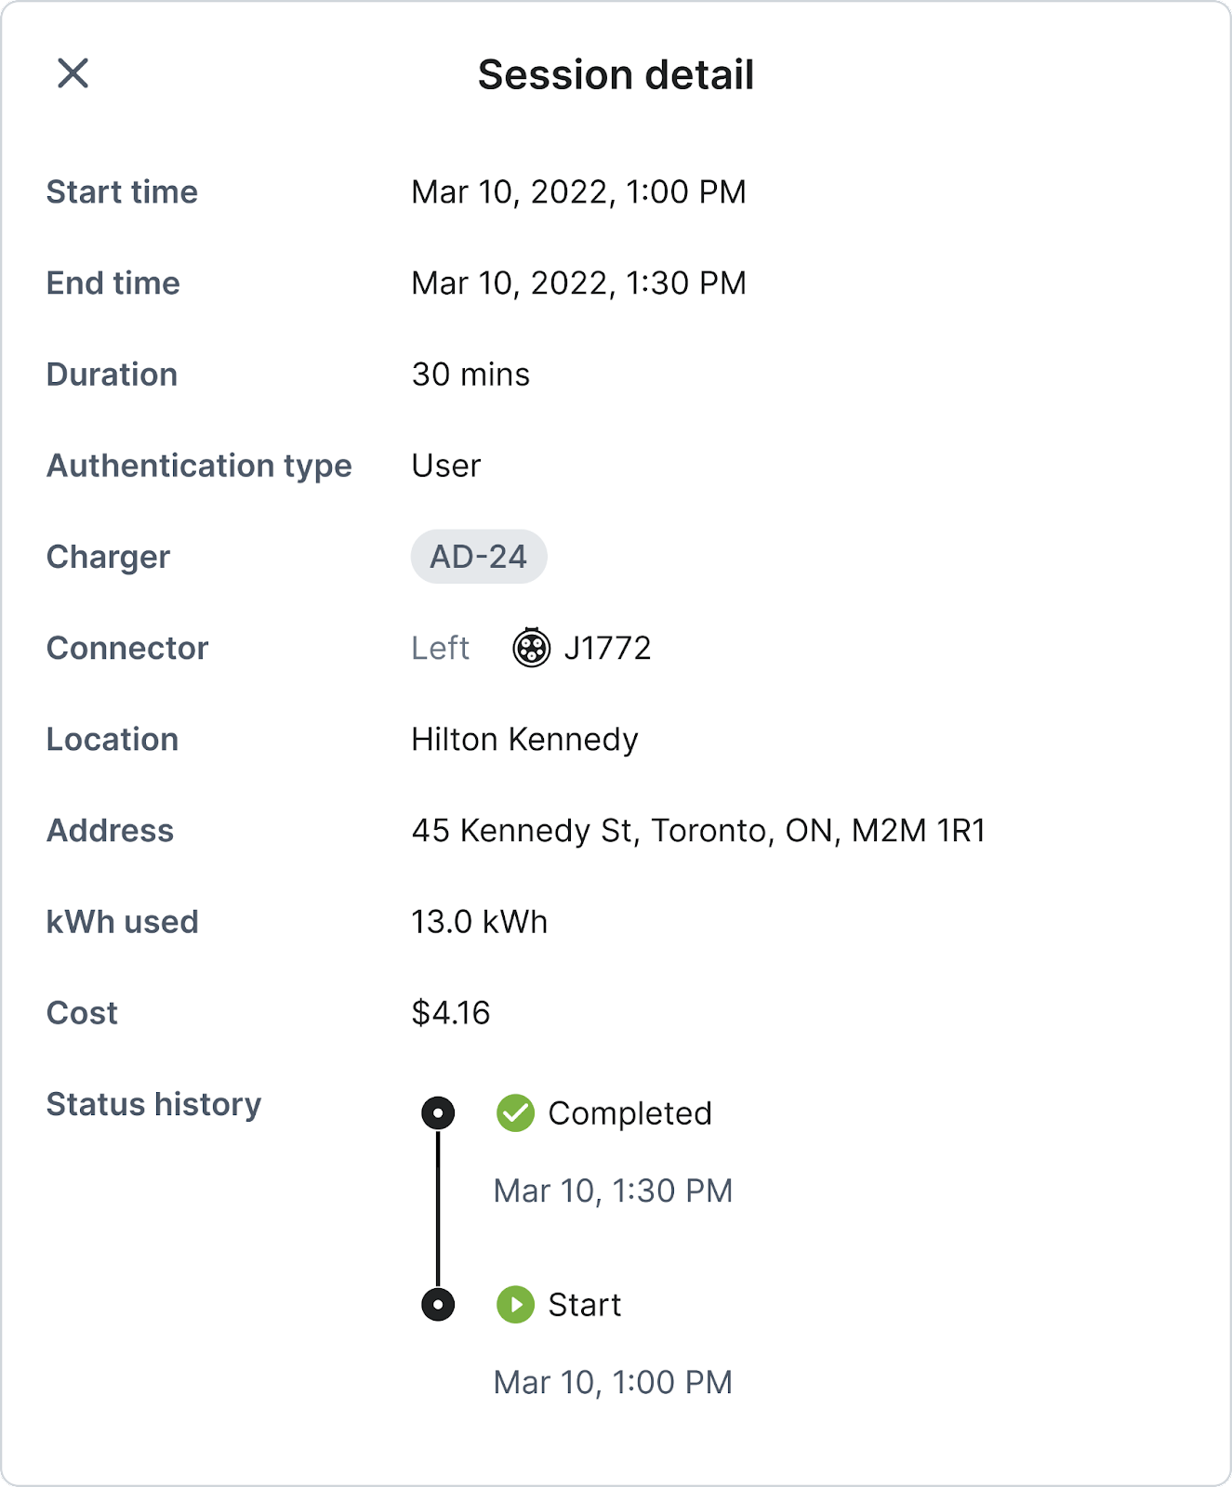Click the $4.16 cost value
The image size is (1232, 1487).
[x=450, y=1013]
